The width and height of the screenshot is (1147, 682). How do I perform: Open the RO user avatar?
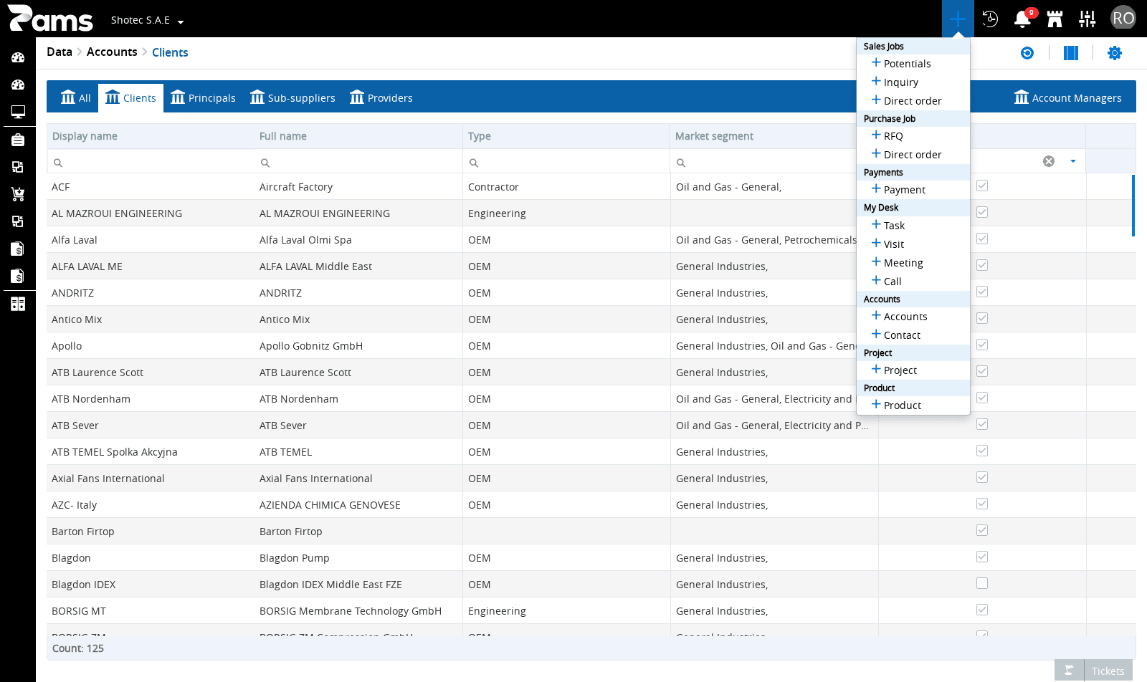pyautogui.click(x=1123, y=18)
